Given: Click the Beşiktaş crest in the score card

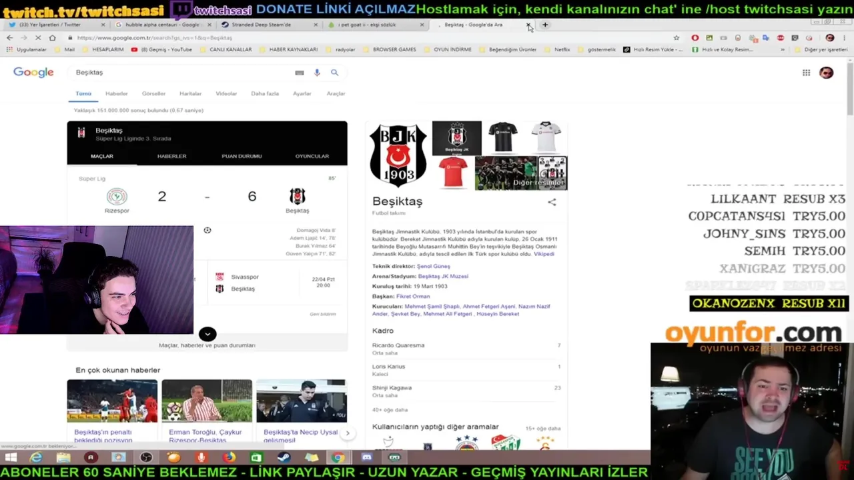Looking at the screenshot, I should 298,196.
